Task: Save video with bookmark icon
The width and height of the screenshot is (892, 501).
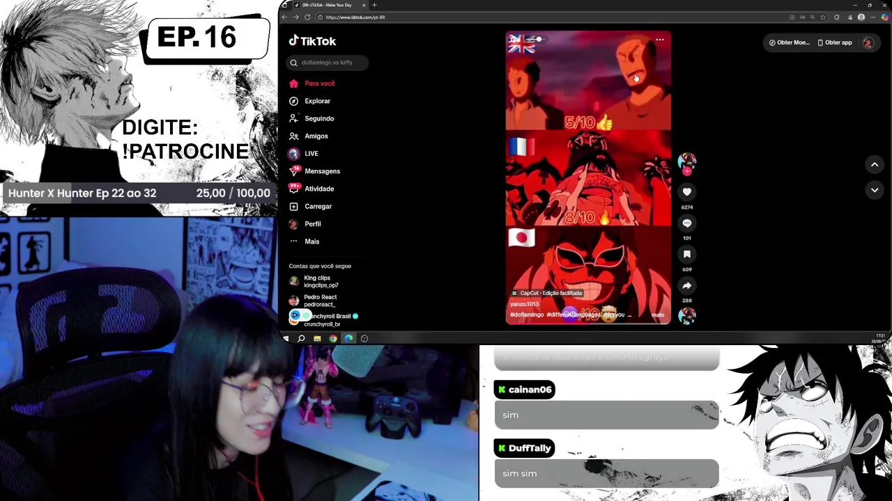Action: (x=686, y=255)
